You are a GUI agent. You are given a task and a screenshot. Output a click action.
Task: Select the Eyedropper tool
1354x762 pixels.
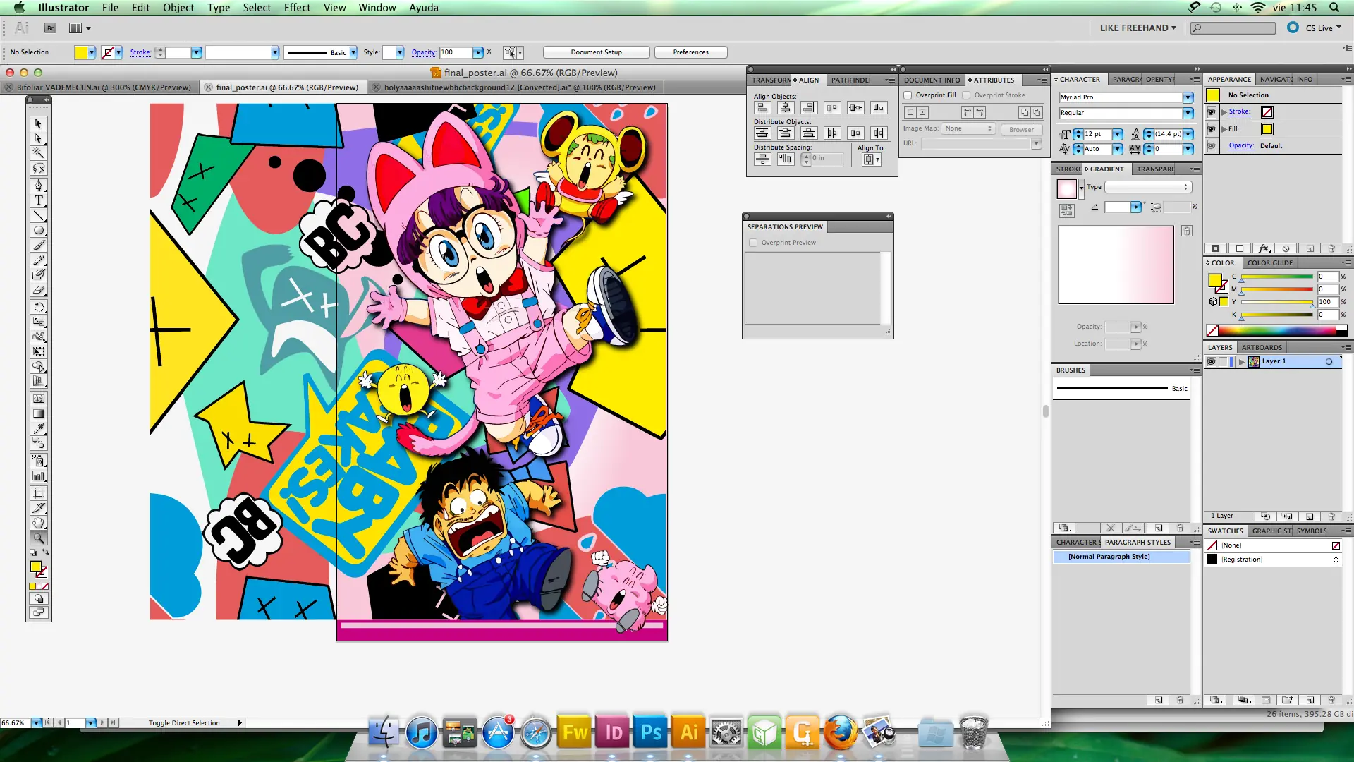[39, 428]
